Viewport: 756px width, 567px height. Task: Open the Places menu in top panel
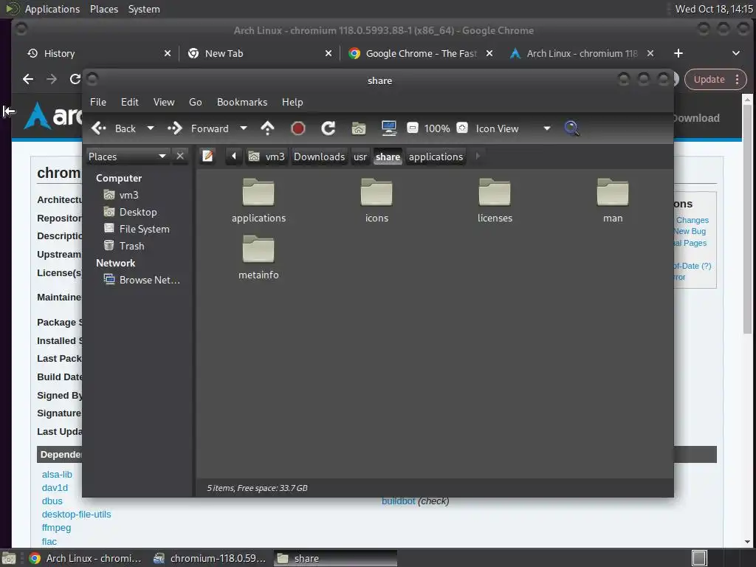tap(104, 9)
